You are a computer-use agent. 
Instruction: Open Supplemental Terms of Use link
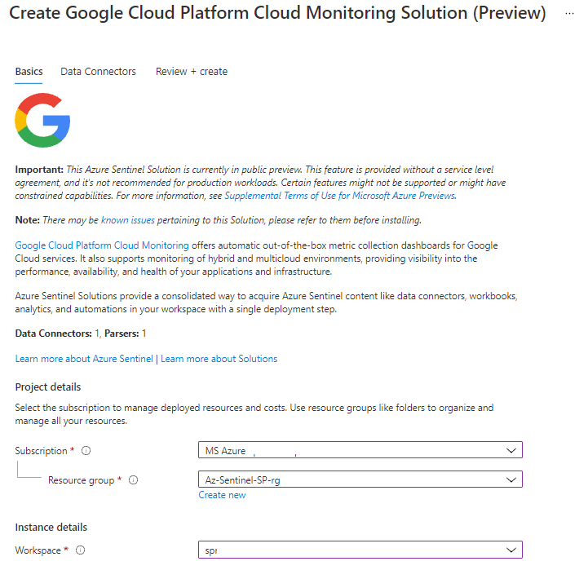pyautogui.click(x=339, y=196)
